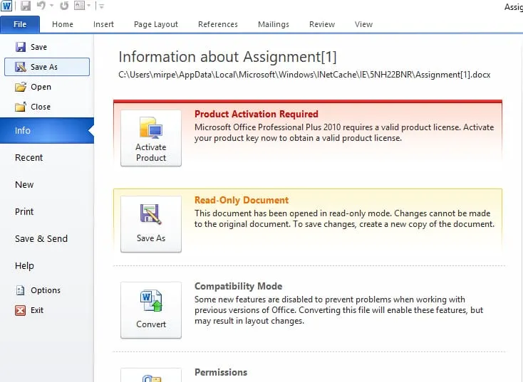
Task: Switch to the View tab
Action: [363, 24]
